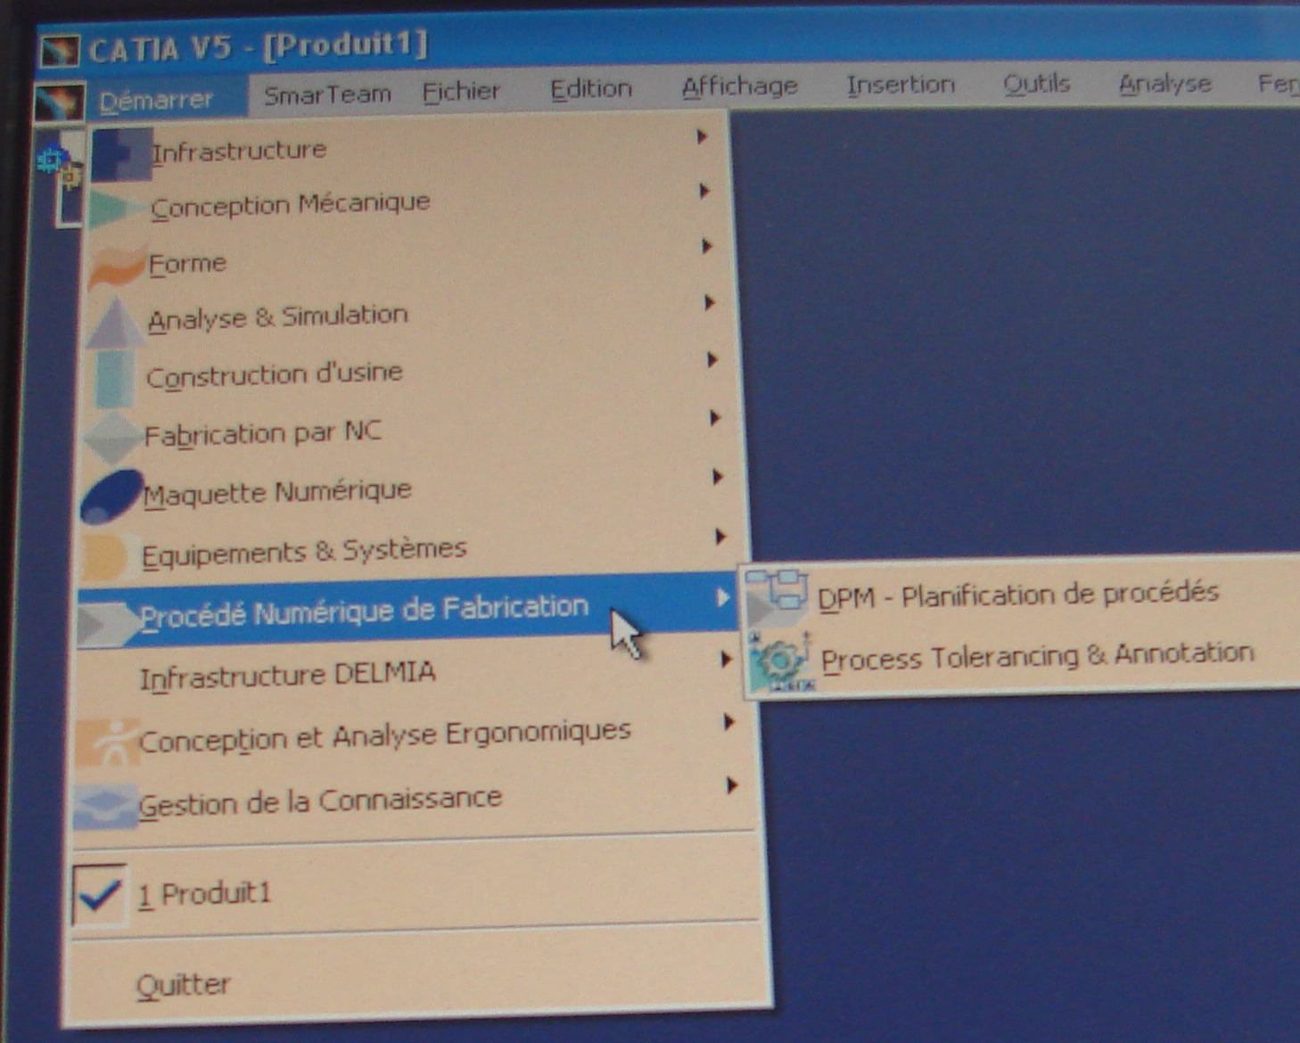The height and width of the screenshot is (1043, 1300).
Task: Click the CATIA V5 title bar icon
Action: pyautogui.click(x=60, y=49)
